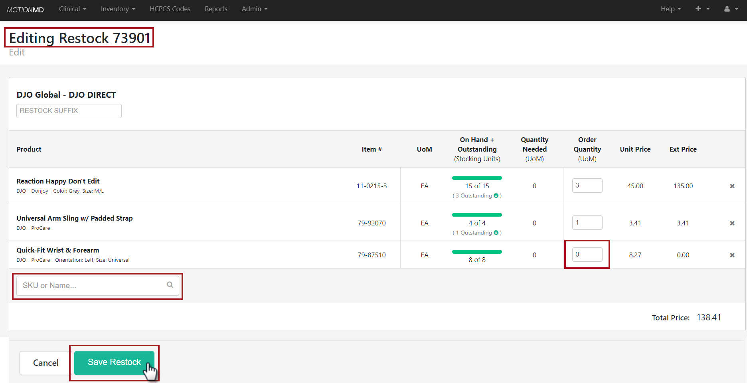This screenshot has height=383, width=747.
Task: Open the Help dropdown
Action: (670, 9)
